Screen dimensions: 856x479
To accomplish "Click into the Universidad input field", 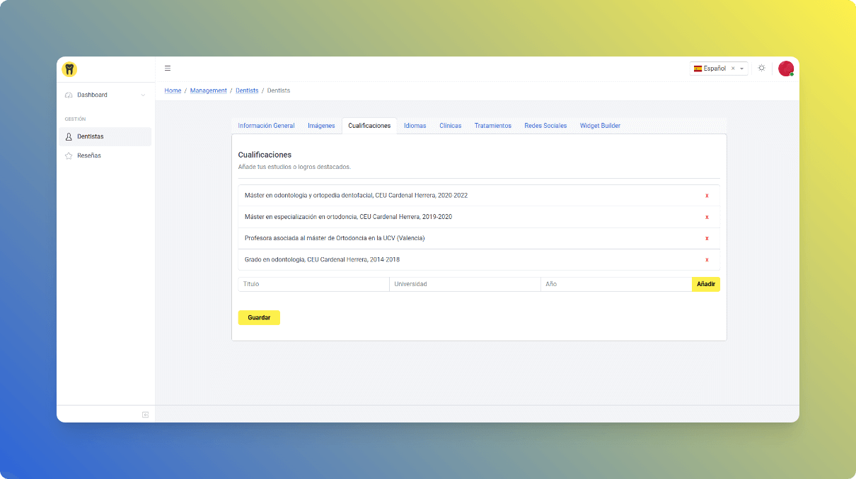I will pyautogui.click(x=465, y=284).
